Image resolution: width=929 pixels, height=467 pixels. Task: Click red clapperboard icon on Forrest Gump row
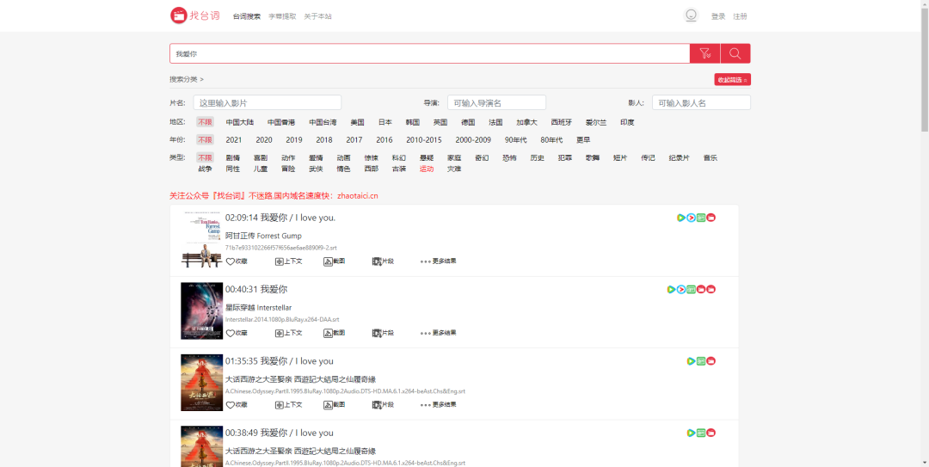click(x=711, y=218)
